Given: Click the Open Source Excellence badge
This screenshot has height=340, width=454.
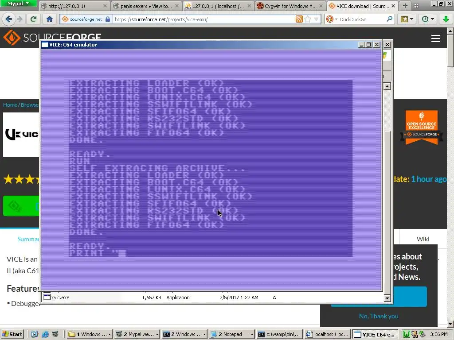Looking at the screenshot, I should pyautogui.click(x=422, y=127).
